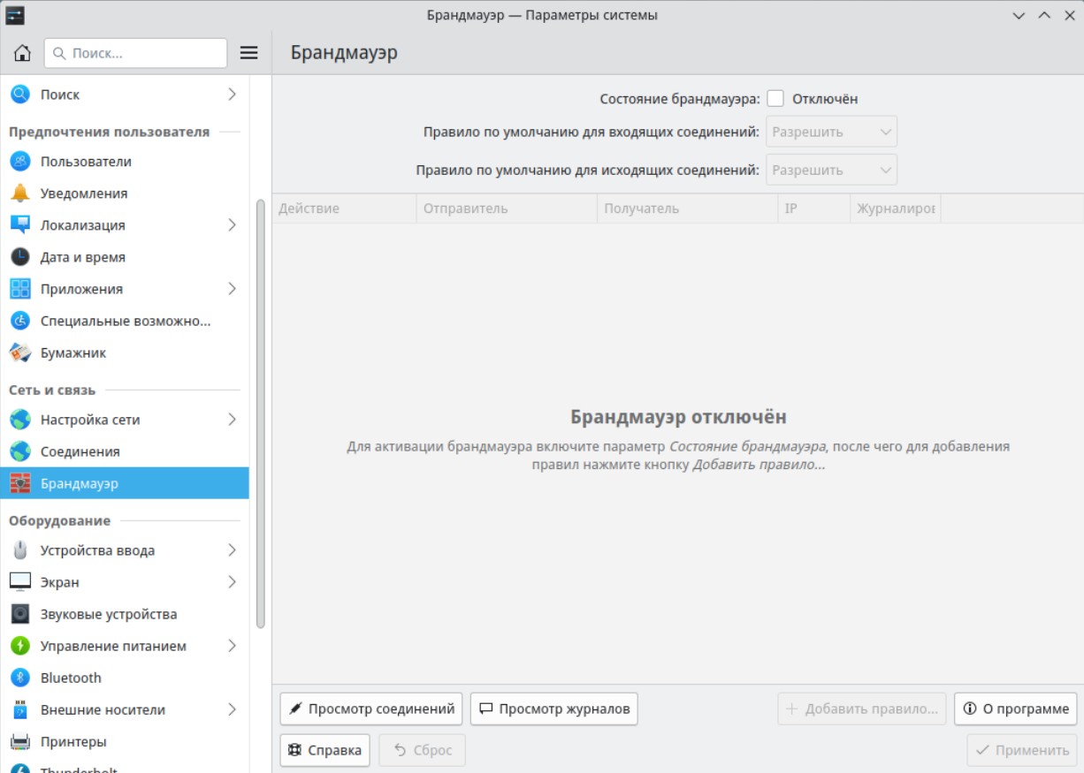
Task: Click the Пользователи icon
Action: [20, 162]
